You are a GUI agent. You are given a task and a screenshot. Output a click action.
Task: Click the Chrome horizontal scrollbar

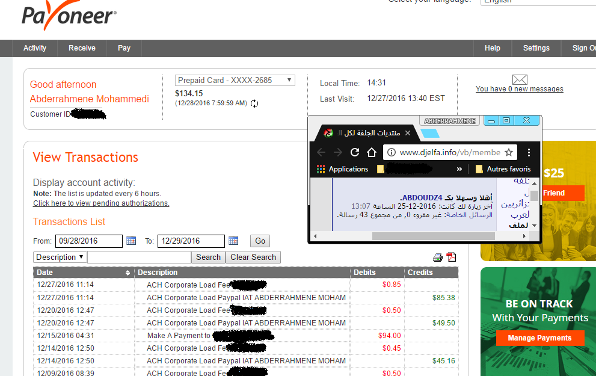[x=433, y=236]
